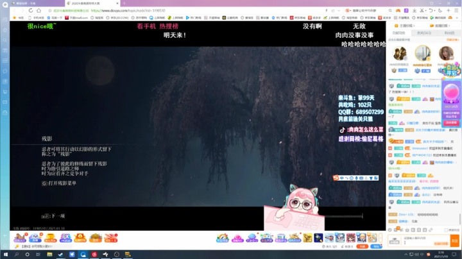Open the Windows Start menu

(5, 255)
